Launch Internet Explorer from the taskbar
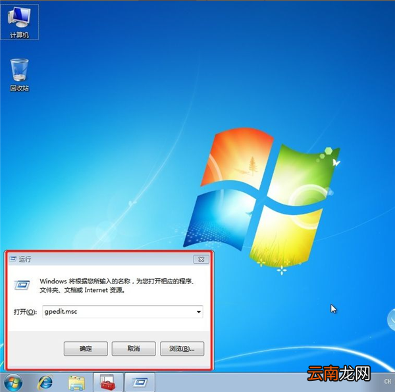Image resolution: width=395 pixels, height=392 pixels. [45, 382]
